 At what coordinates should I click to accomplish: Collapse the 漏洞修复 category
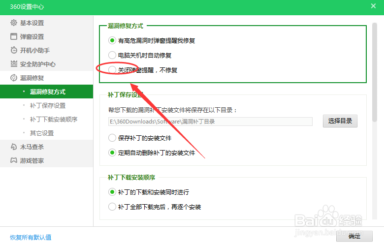47,78
